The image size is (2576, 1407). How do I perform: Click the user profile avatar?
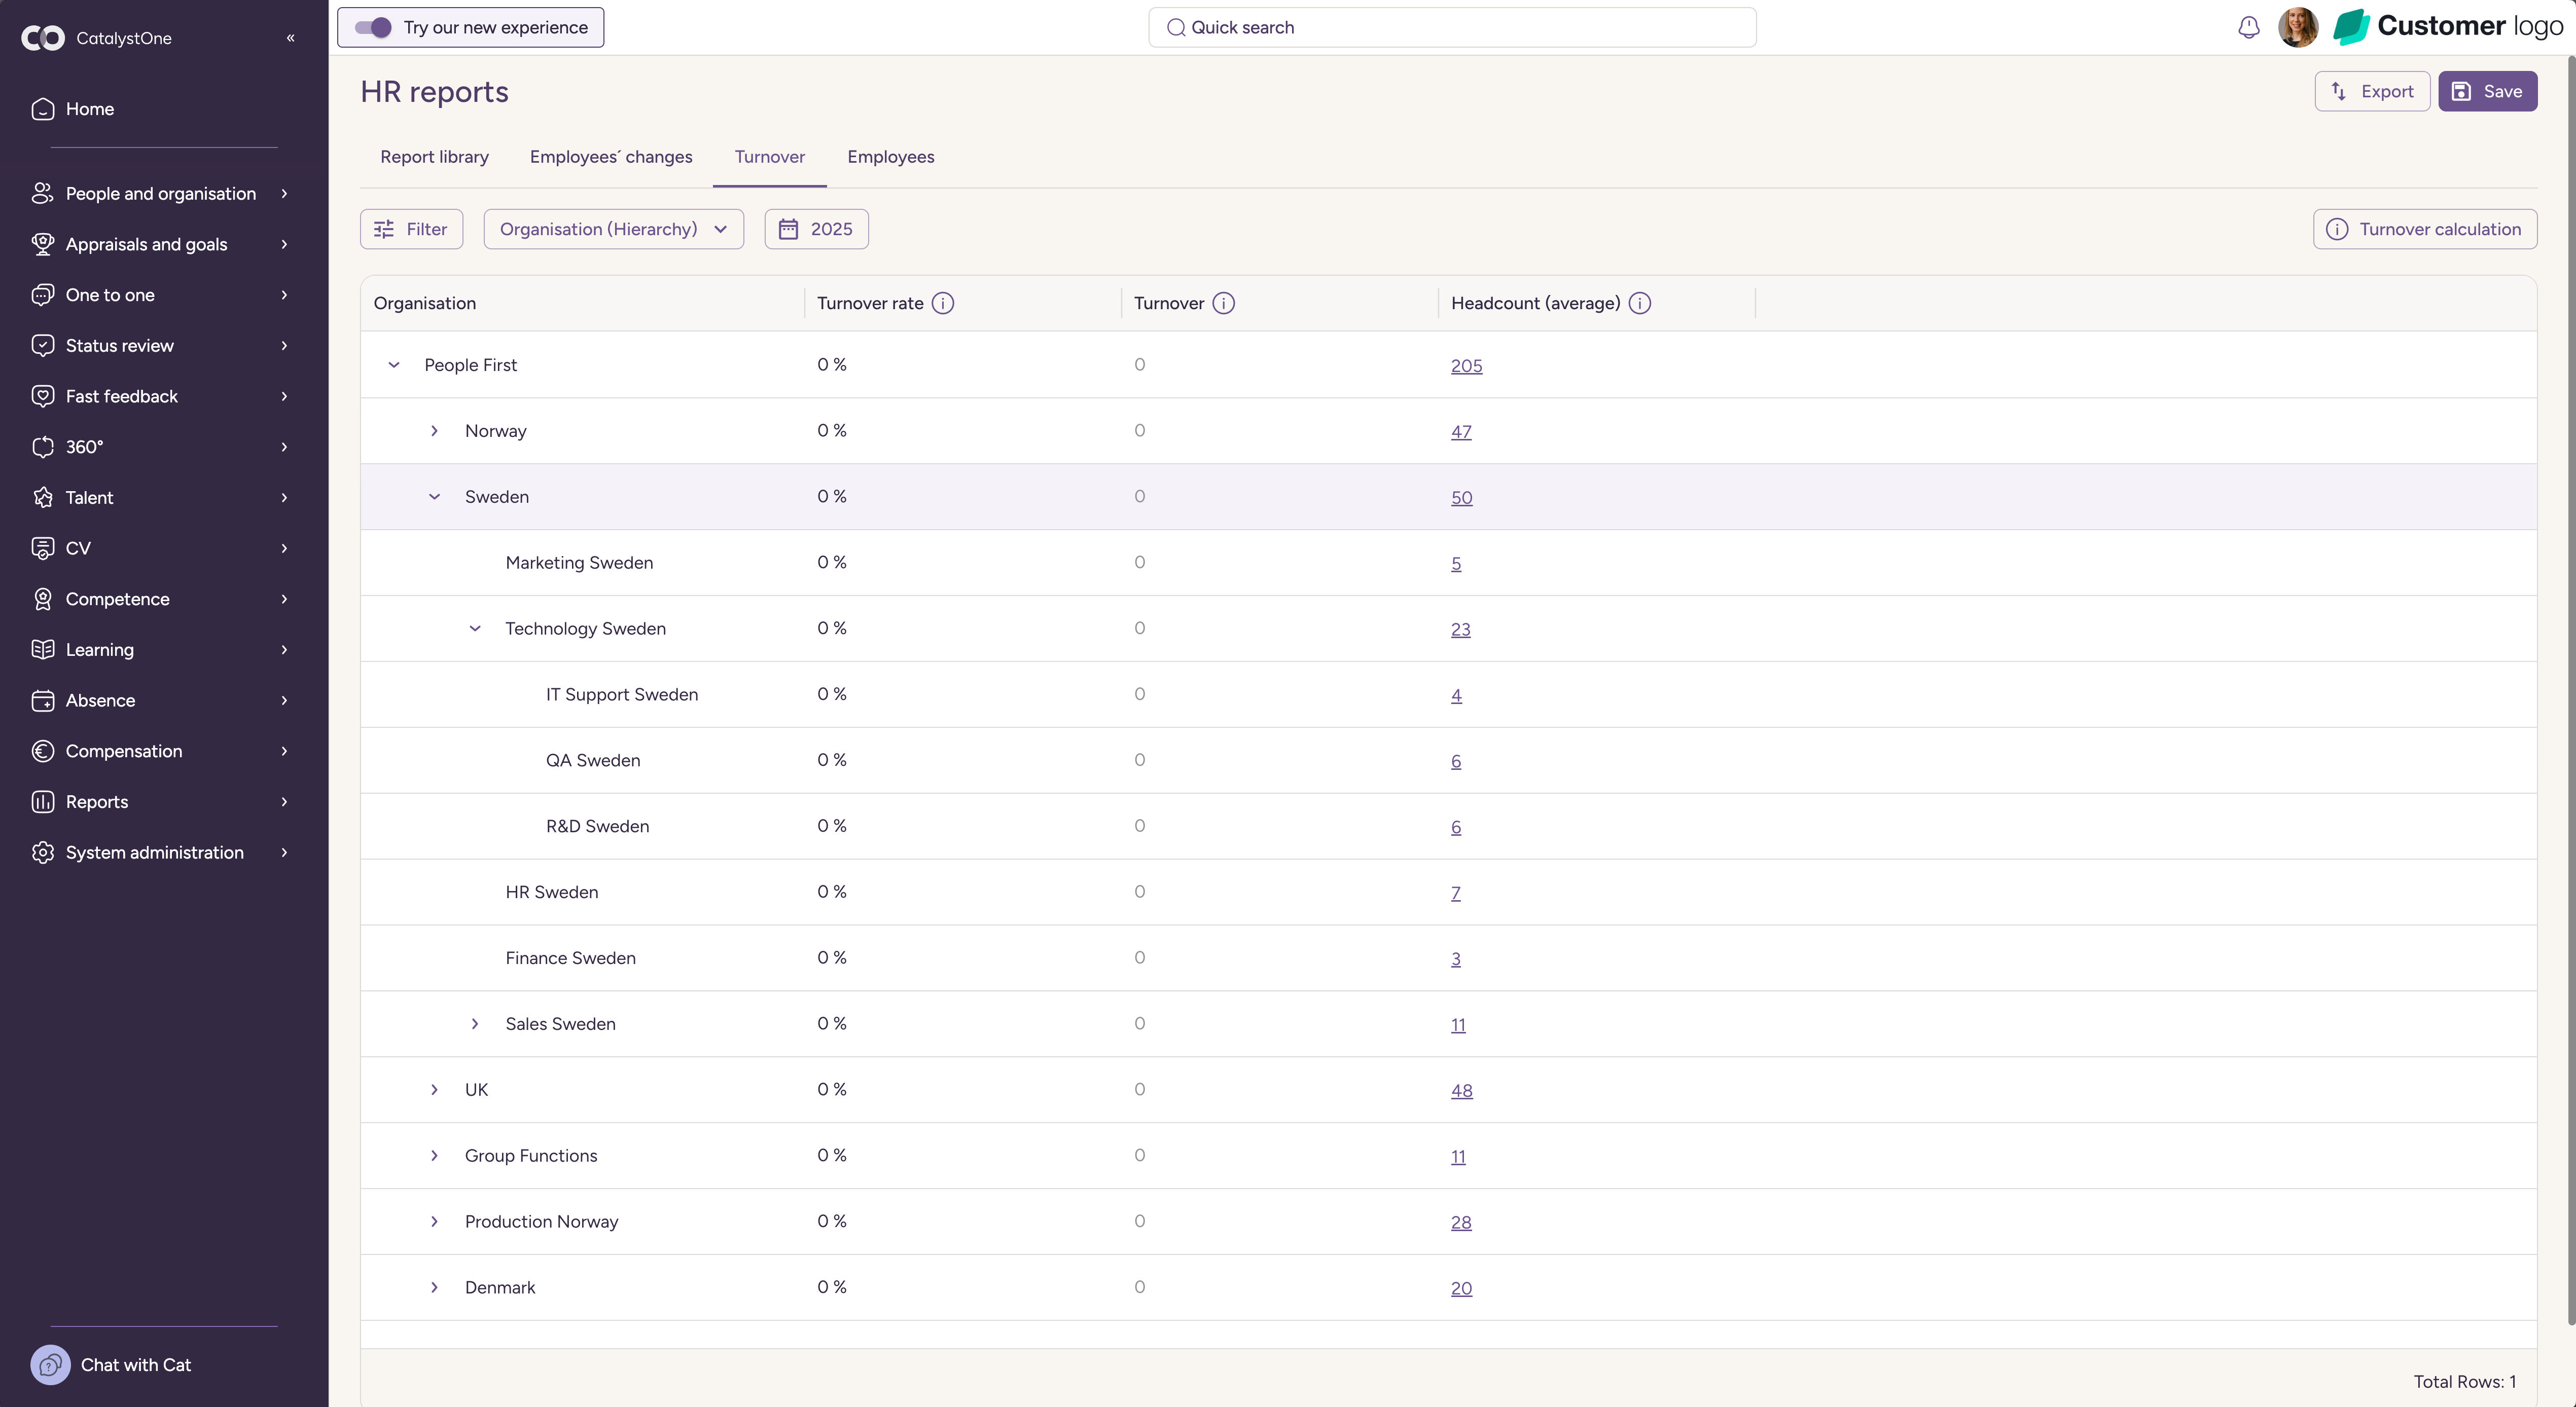(x=2297, y=27)
